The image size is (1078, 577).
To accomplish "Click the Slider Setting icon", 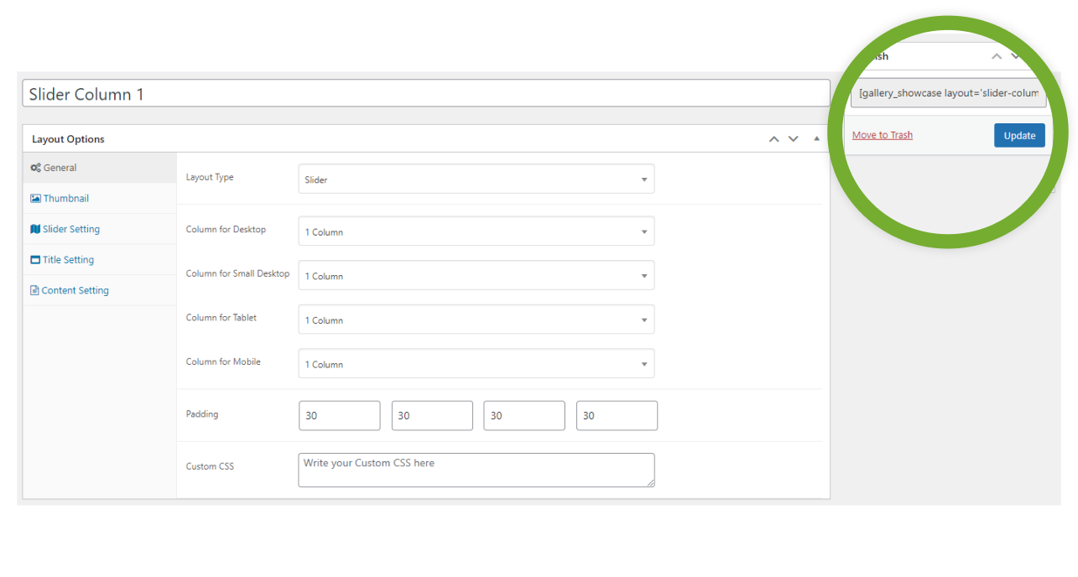I will 35,228.
